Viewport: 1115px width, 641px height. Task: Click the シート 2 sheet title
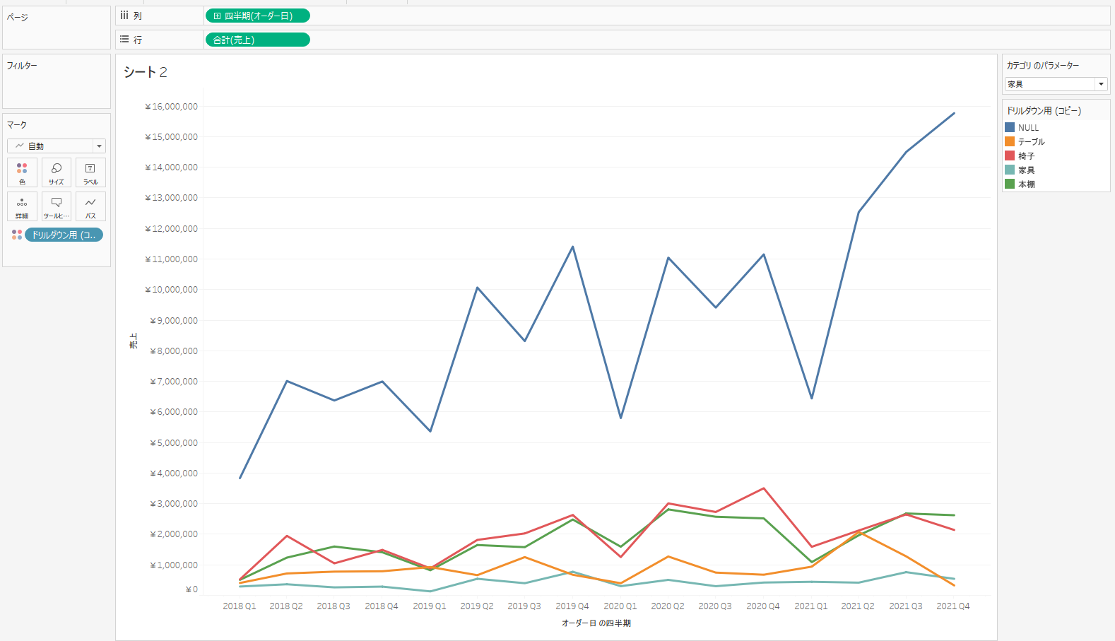click(145, 72)
